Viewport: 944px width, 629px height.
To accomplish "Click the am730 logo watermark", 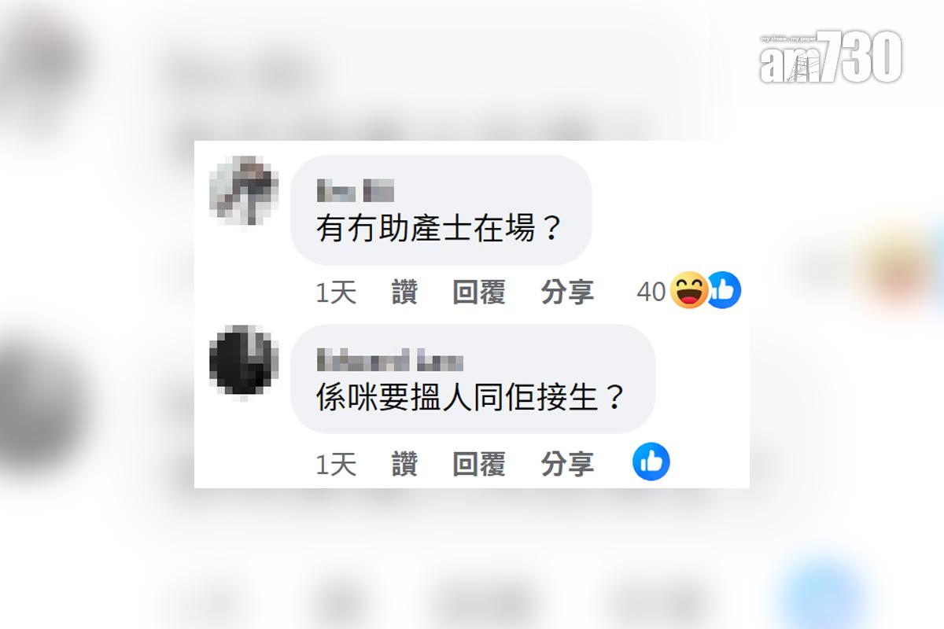I will click(830, 57).
